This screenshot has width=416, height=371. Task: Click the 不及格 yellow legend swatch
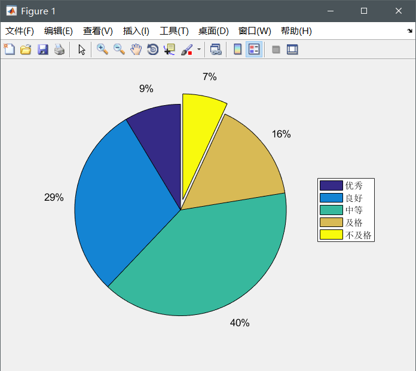tap(331, 235)
